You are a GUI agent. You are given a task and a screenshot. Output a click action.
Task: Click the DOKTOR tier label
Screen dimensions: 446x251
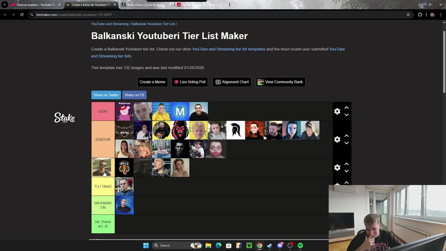point(103,139)
